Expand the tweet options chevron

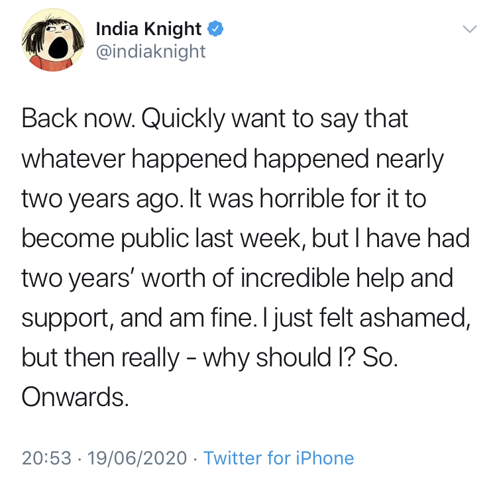(x=469, y=29)
